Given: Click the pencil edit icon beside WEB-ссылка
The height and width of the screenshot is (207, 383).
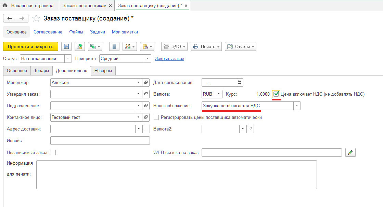Looking at the screenshot, I should point(350,152).
